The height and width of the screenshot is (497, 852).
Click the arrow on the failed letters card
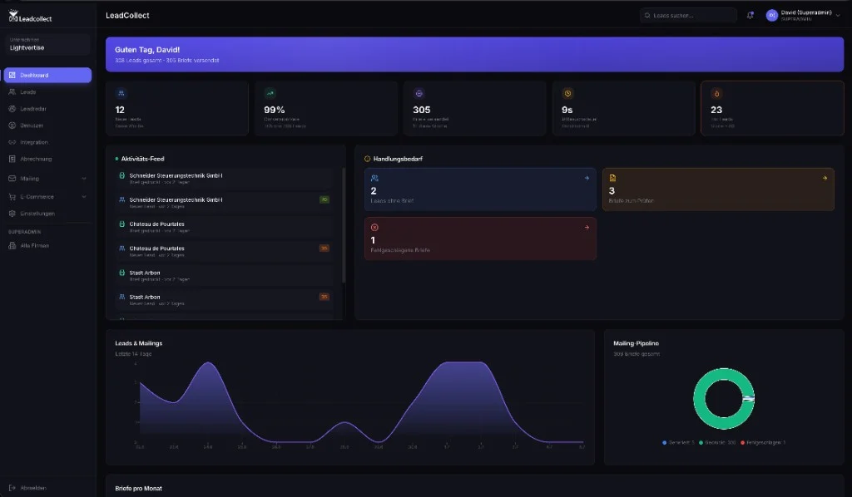(587, 228)
